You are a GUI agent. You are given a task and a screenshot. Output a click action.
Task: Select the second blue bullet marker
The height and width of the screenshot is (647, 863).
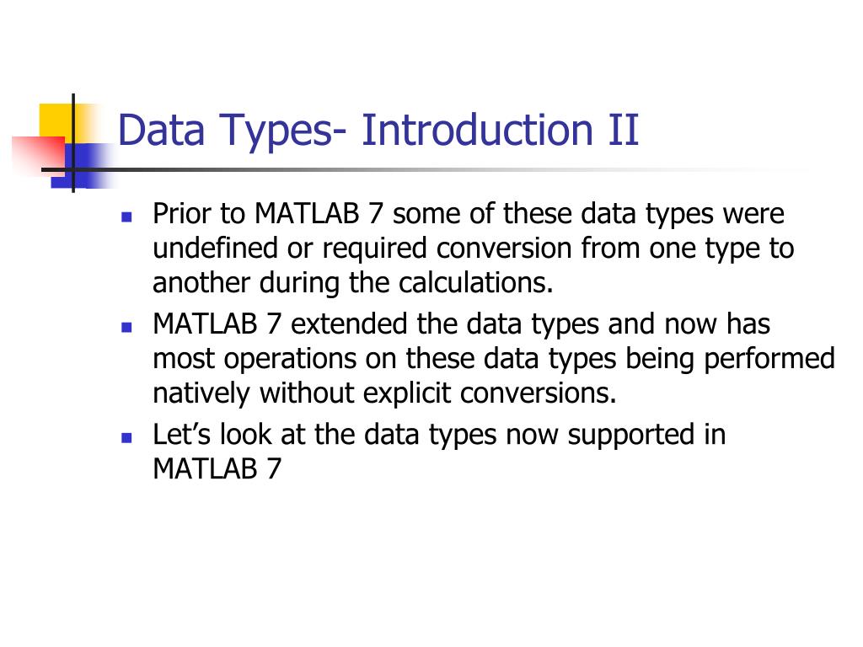126,328
